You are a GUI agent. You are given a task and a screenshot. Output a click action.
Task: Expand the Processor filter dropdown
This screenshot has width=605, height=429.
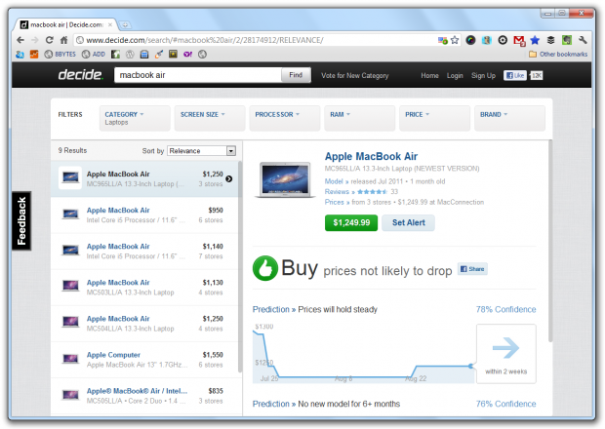(x=284, y=118)
